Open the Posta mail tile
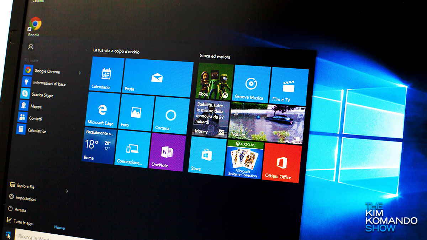 (x=157, y=78)
